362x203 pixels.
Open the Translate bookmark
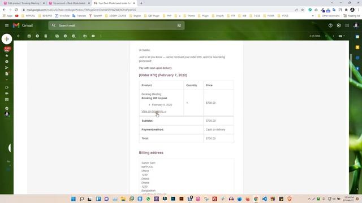click(x=79, y=16)
